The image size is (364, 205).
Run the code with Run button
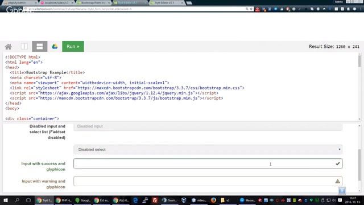73,47
